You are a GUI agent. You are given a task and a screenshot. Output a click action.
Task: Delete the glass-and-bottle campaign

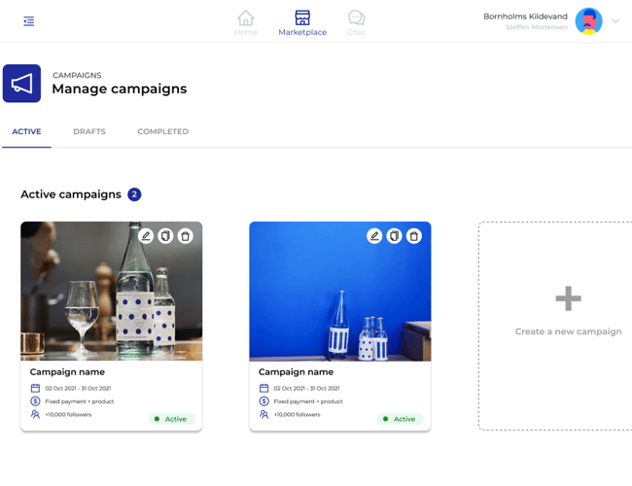point(186,236)
